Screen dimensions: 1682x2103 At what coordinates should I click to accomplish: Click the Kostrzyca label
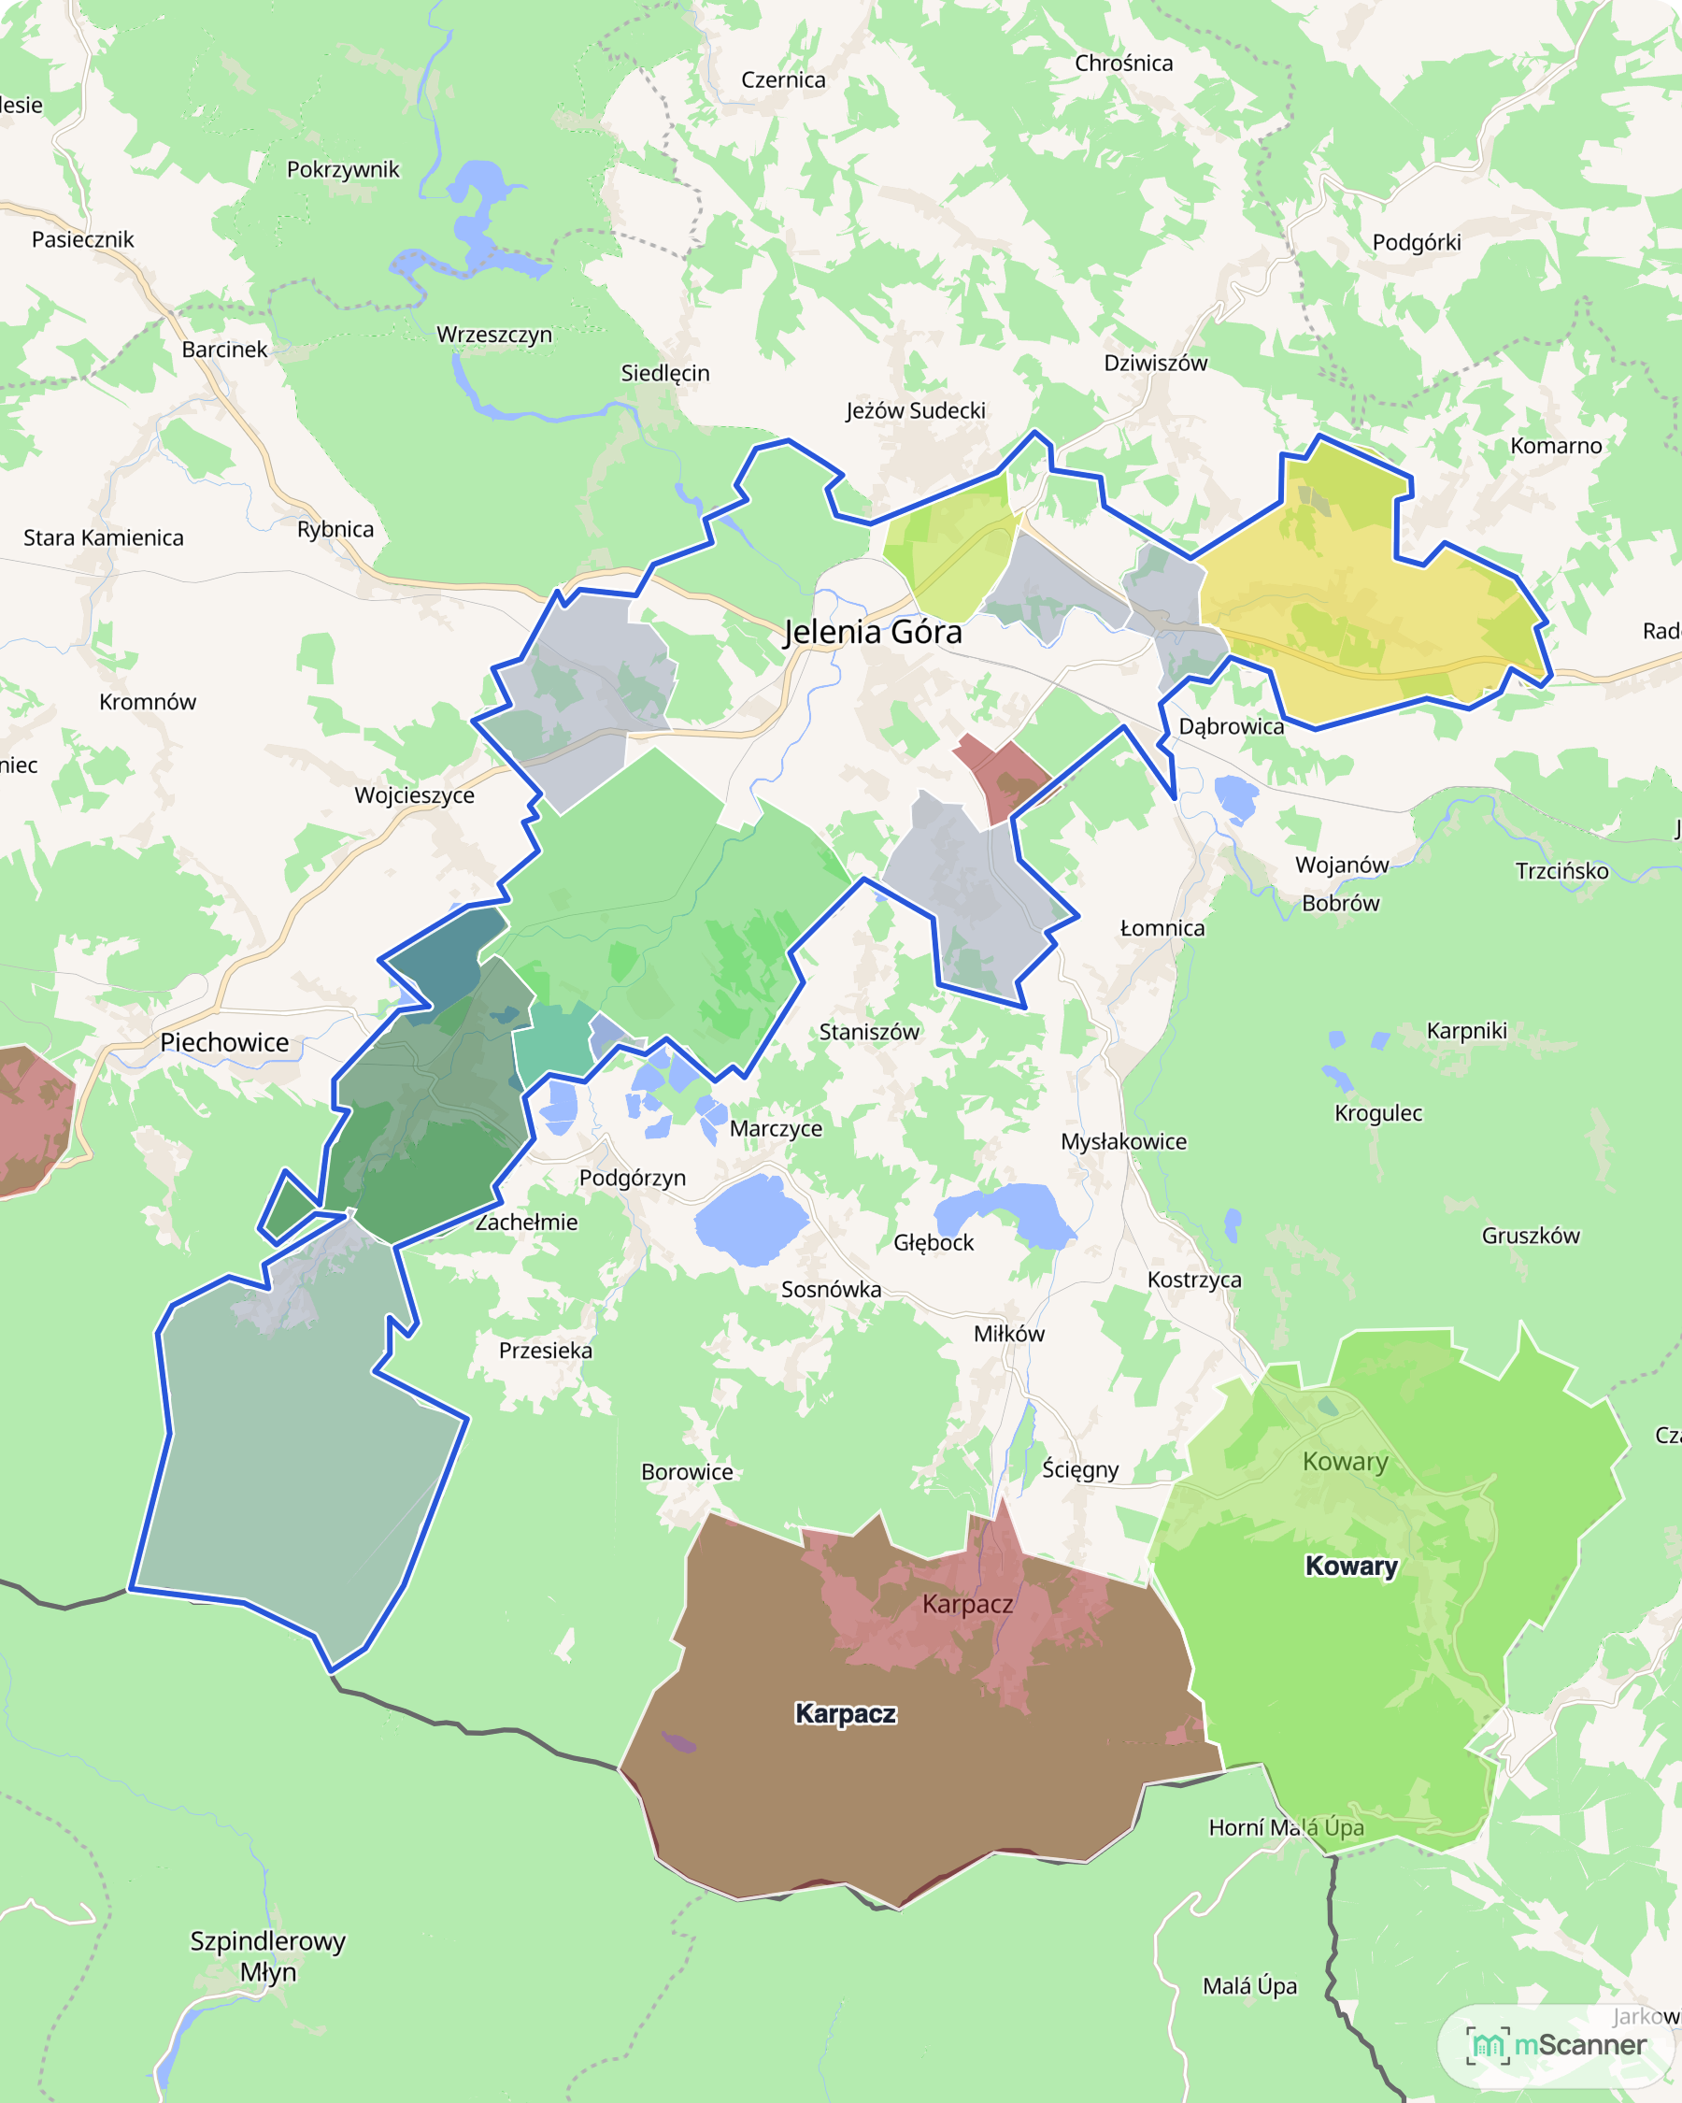[1194, 1280]
